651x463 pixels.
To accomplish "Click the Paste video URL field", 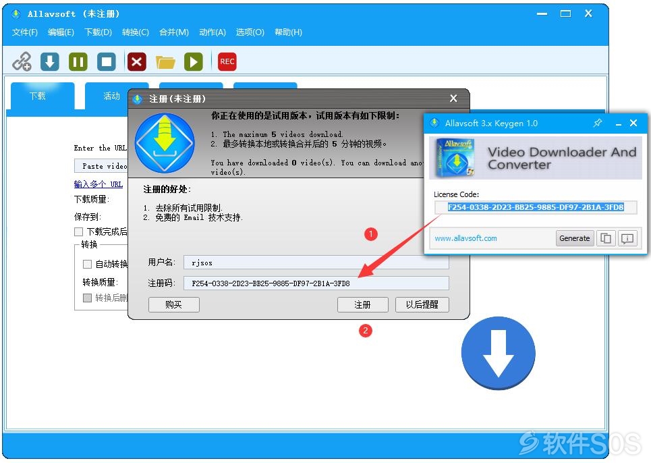I will tap(101, 166).
